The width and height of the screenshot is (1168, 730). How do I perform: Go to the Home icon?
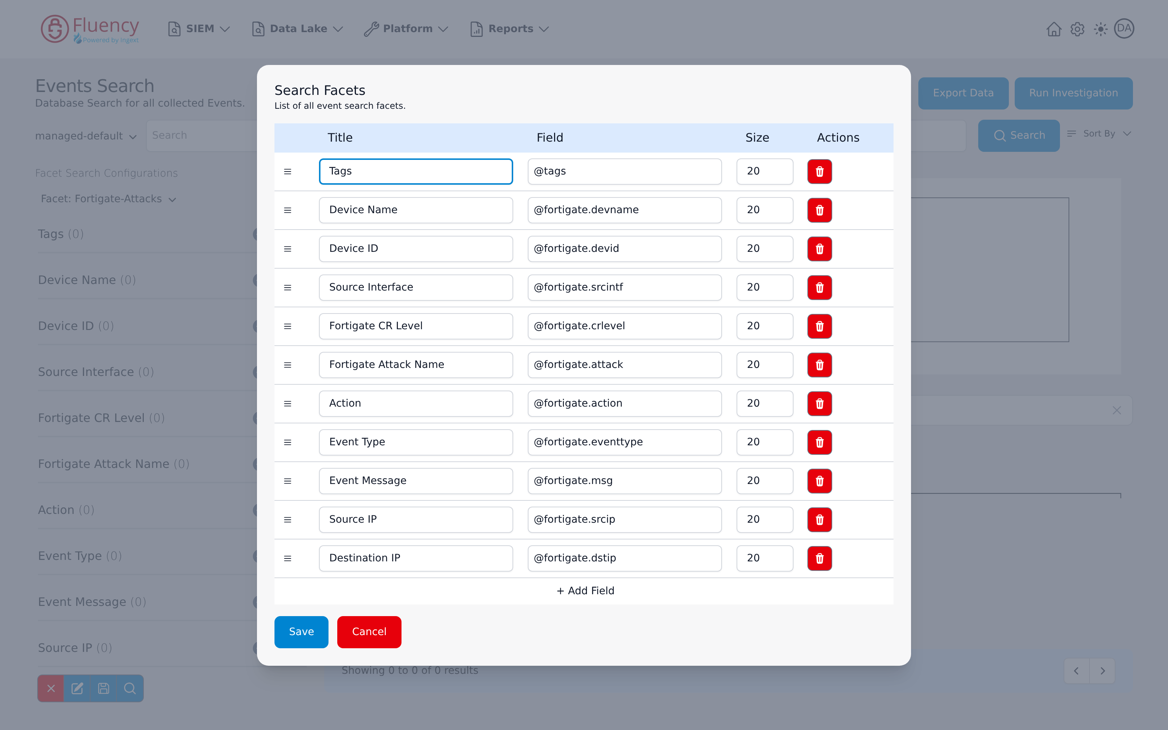tap(1054, 29)
